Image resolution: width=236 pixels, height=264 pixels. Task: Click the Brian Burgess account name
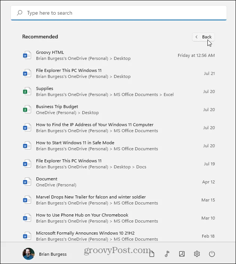click(x=53, y=254)
